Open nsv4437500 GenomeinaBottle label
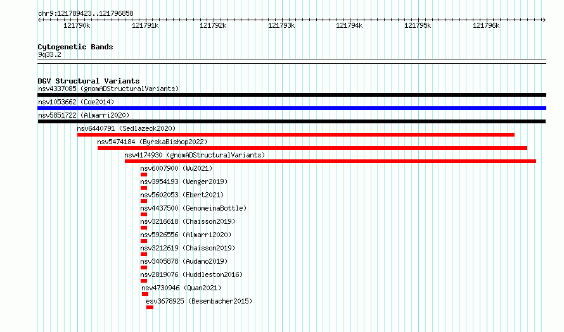 pyautogui.click(x=193, y=208)
